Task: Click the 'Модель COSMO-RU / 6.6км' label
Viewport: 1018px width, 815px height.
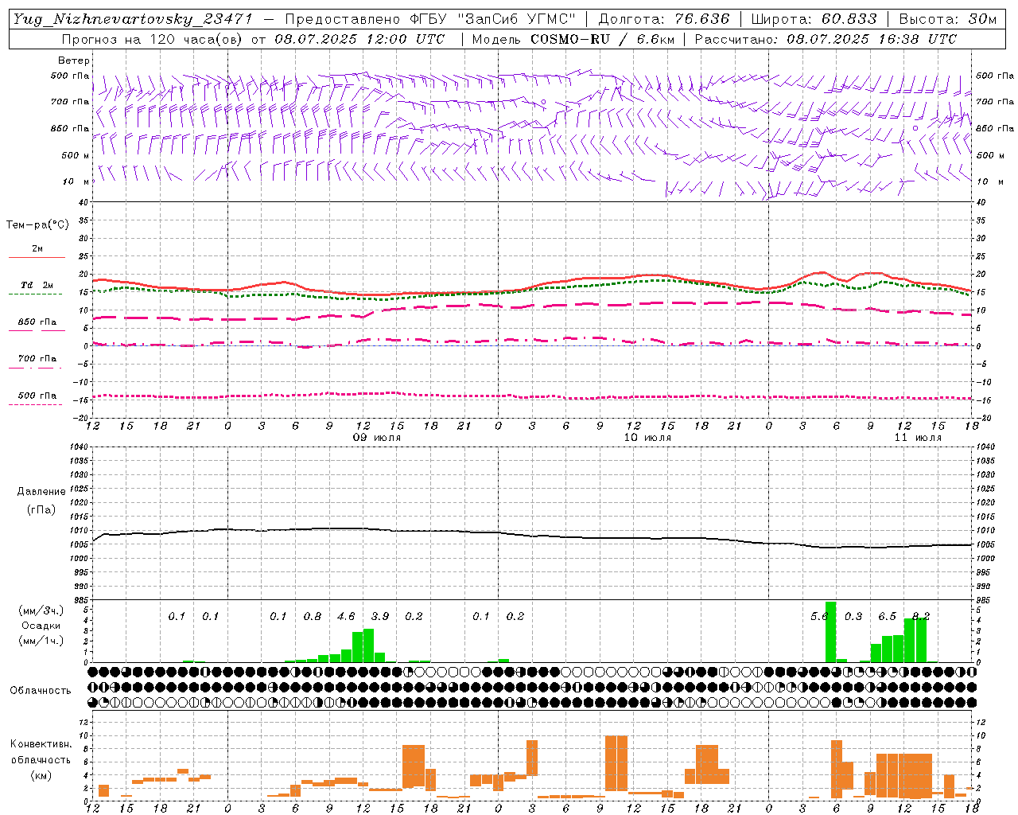Action: [573, 39]
